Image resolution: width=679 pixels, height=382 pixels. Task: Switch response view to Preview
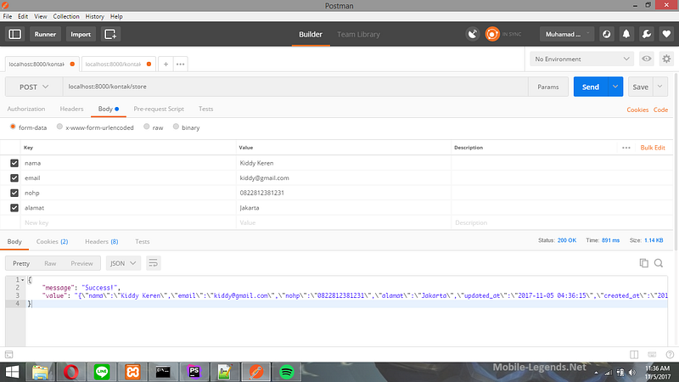pyautogui.click(x=81, y=263)
